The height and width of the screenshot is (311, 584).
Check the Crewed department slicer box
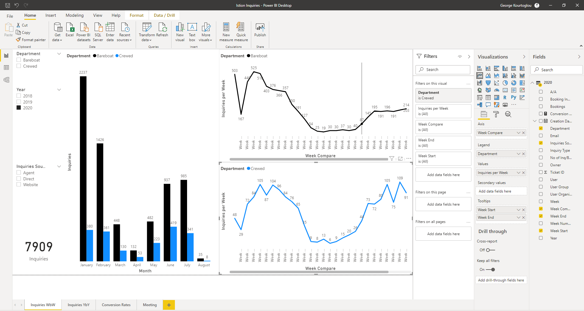click(x=19, y=66)
